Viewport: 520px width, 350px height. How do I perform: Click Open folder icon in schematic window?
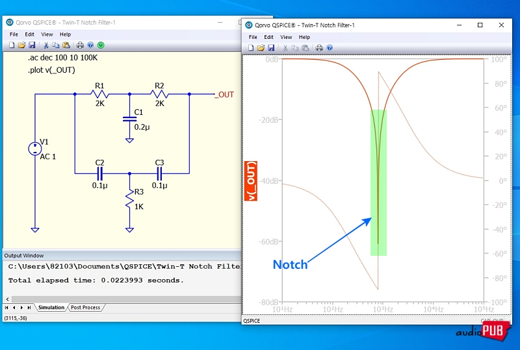[21, 45]
